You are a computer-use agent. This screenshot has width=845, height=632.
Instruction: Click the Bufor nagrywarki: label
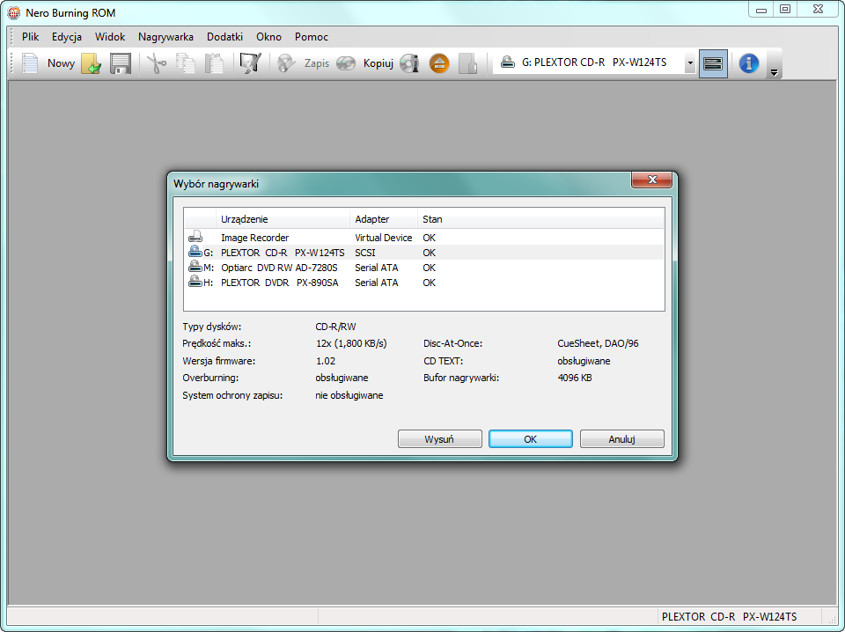coord(461,378)
